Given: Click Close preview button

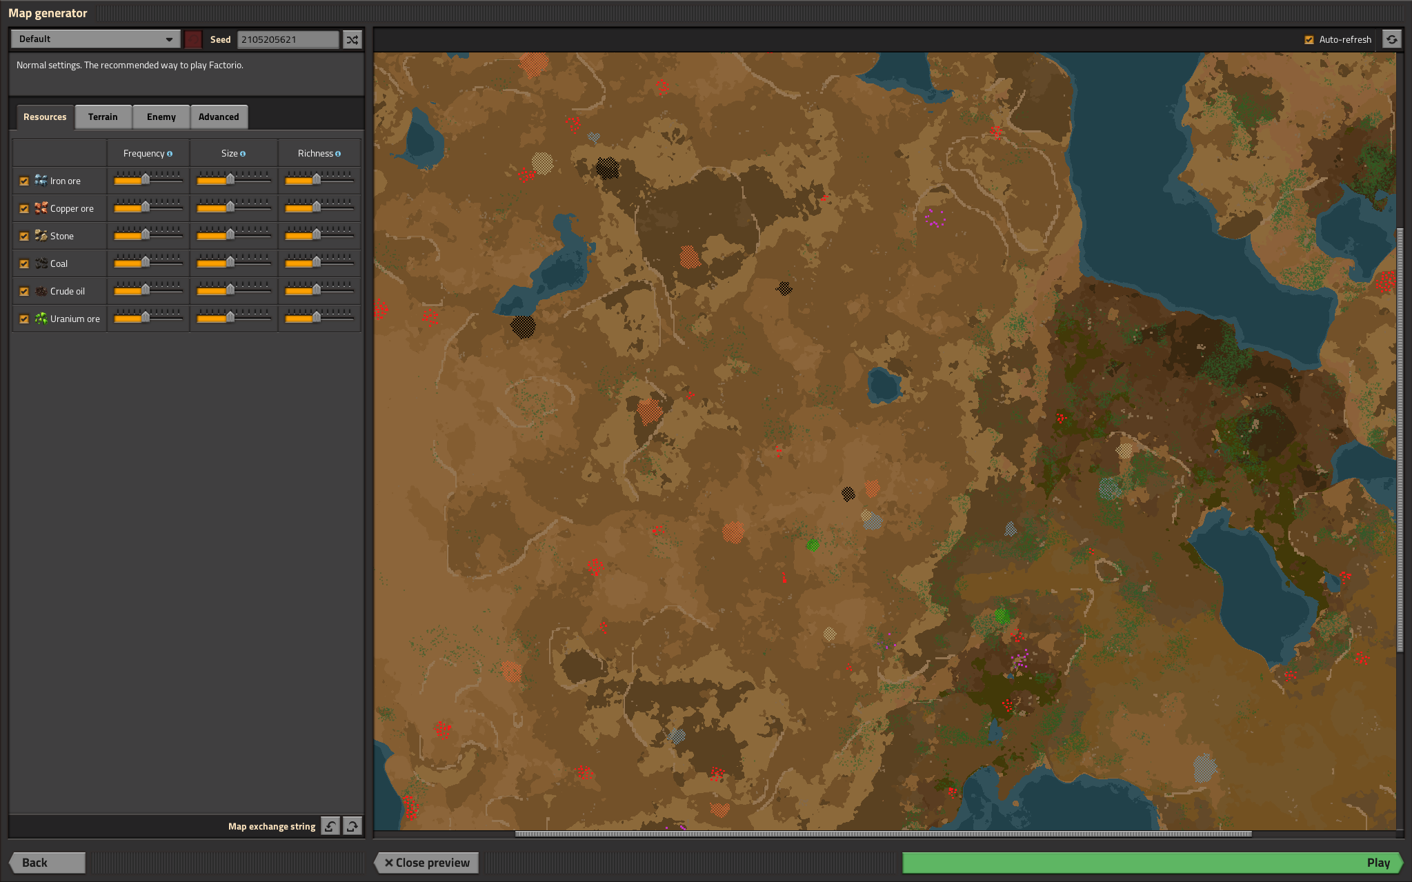Looking at the screenshot, I should [x=426, y=863].
